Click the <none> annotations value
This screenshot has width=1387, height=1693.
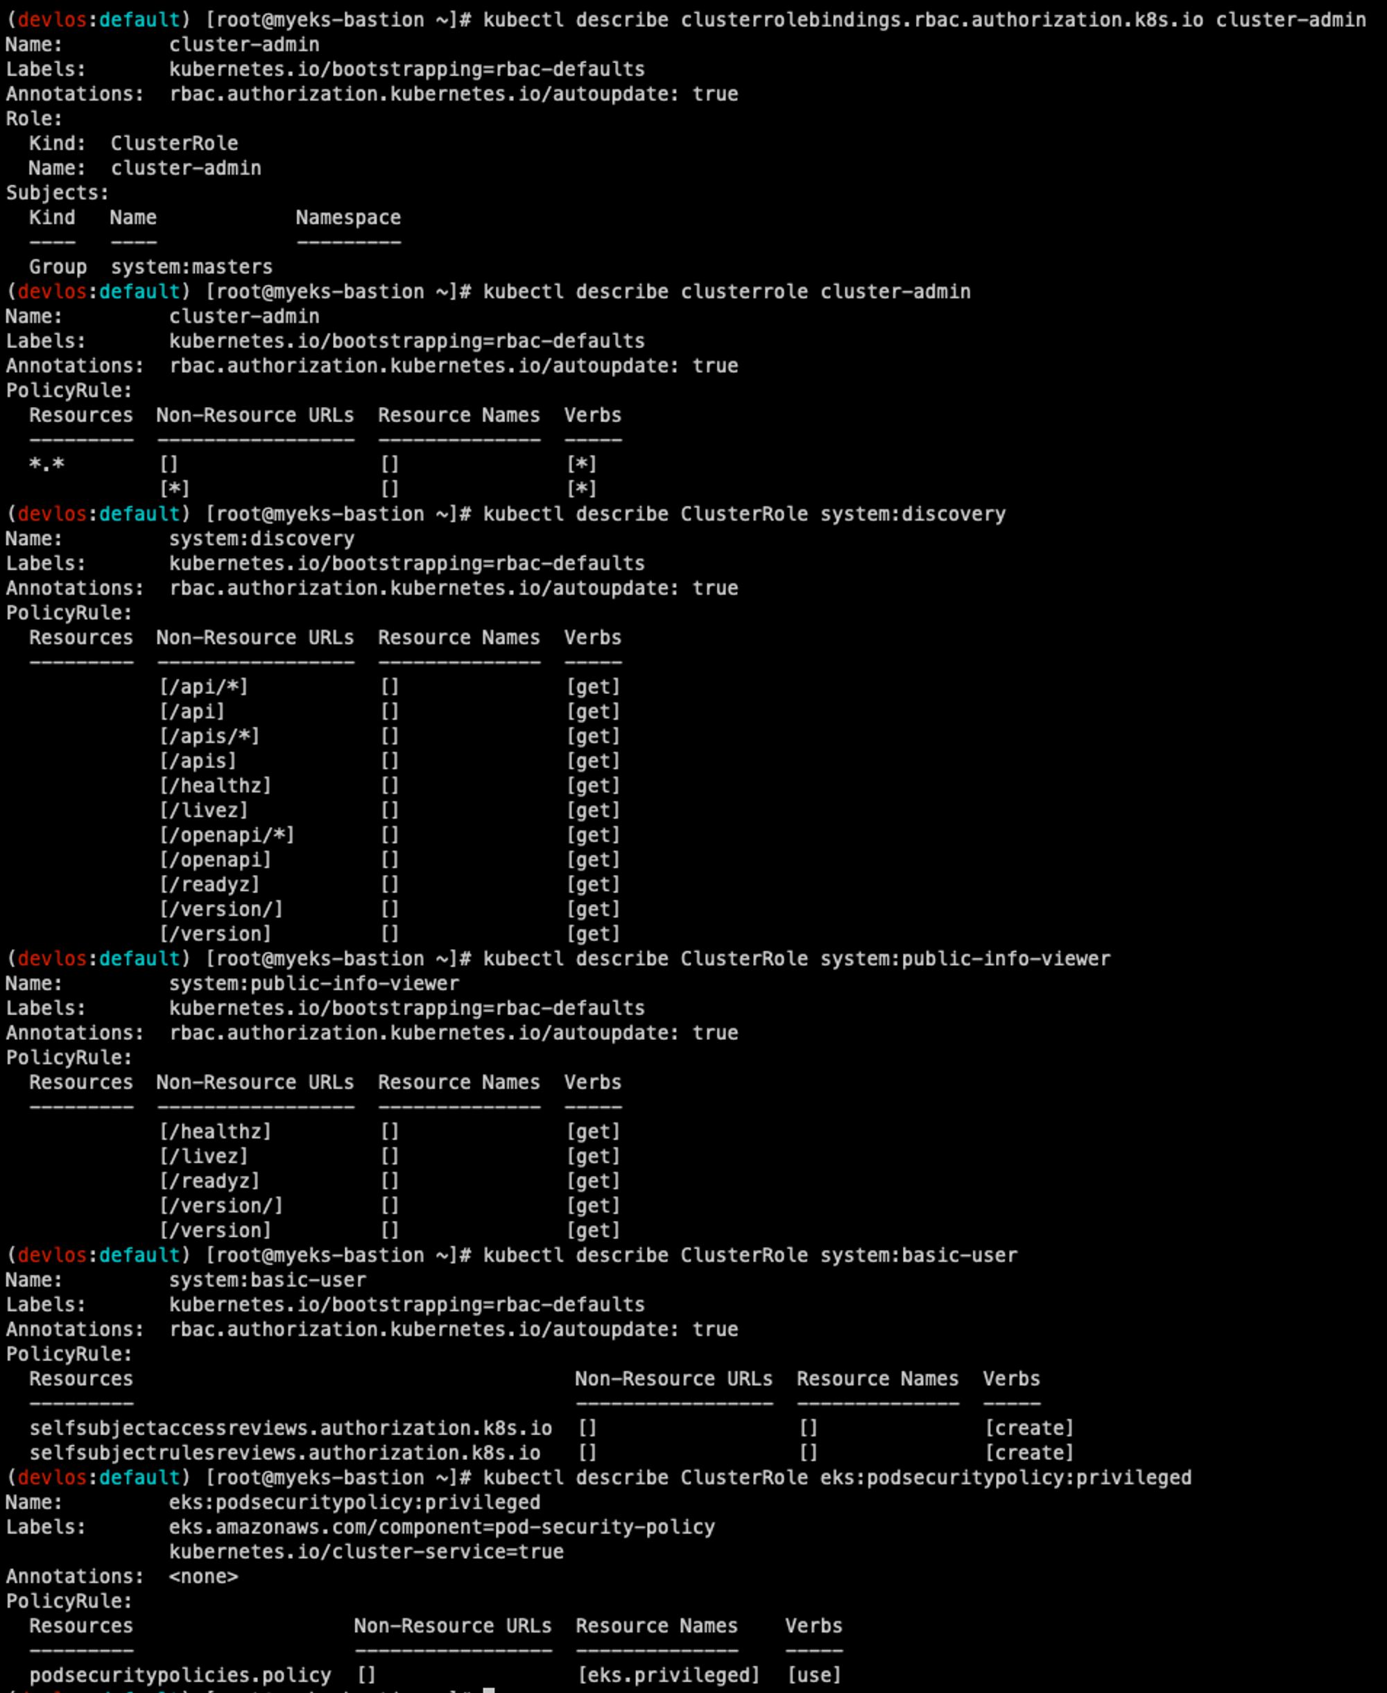pyautogui.click(x=203, y=1577)
